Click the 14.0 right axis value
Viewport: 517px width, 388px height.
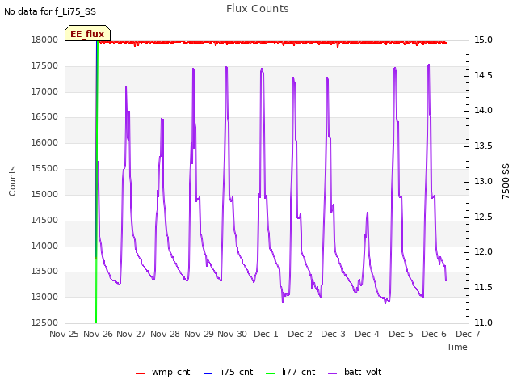point(483,111)
